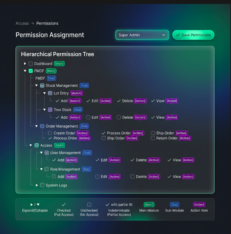Image resolution: width=231 pixels, height=234 pixels.
Task: Click the legend [Action] Action Item badge
Action: pos(199,205)
